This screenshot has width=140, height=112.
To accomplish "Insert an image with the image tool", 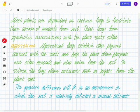I will pos(4,66).
